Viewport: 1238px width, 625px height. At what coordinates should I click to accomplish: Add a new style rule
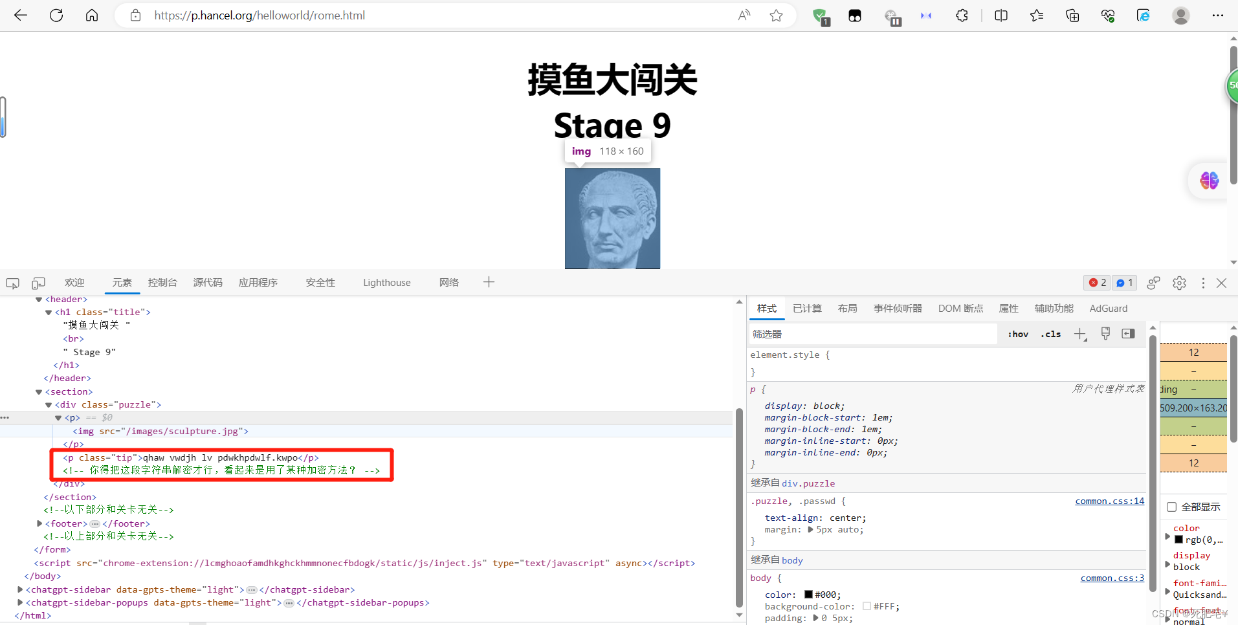1080,334
